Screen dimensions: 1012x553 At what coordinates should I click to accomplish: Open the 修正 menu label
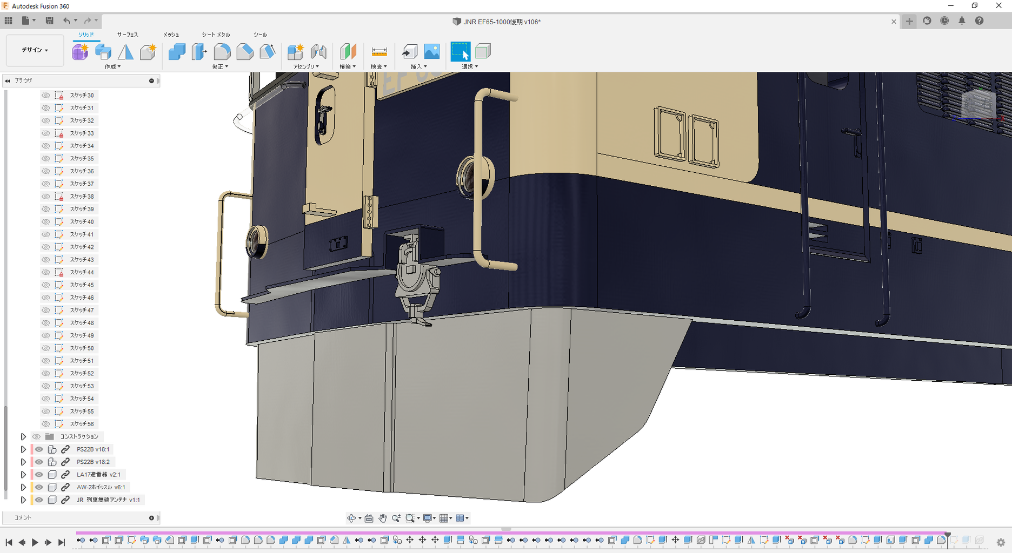point(220,67)
